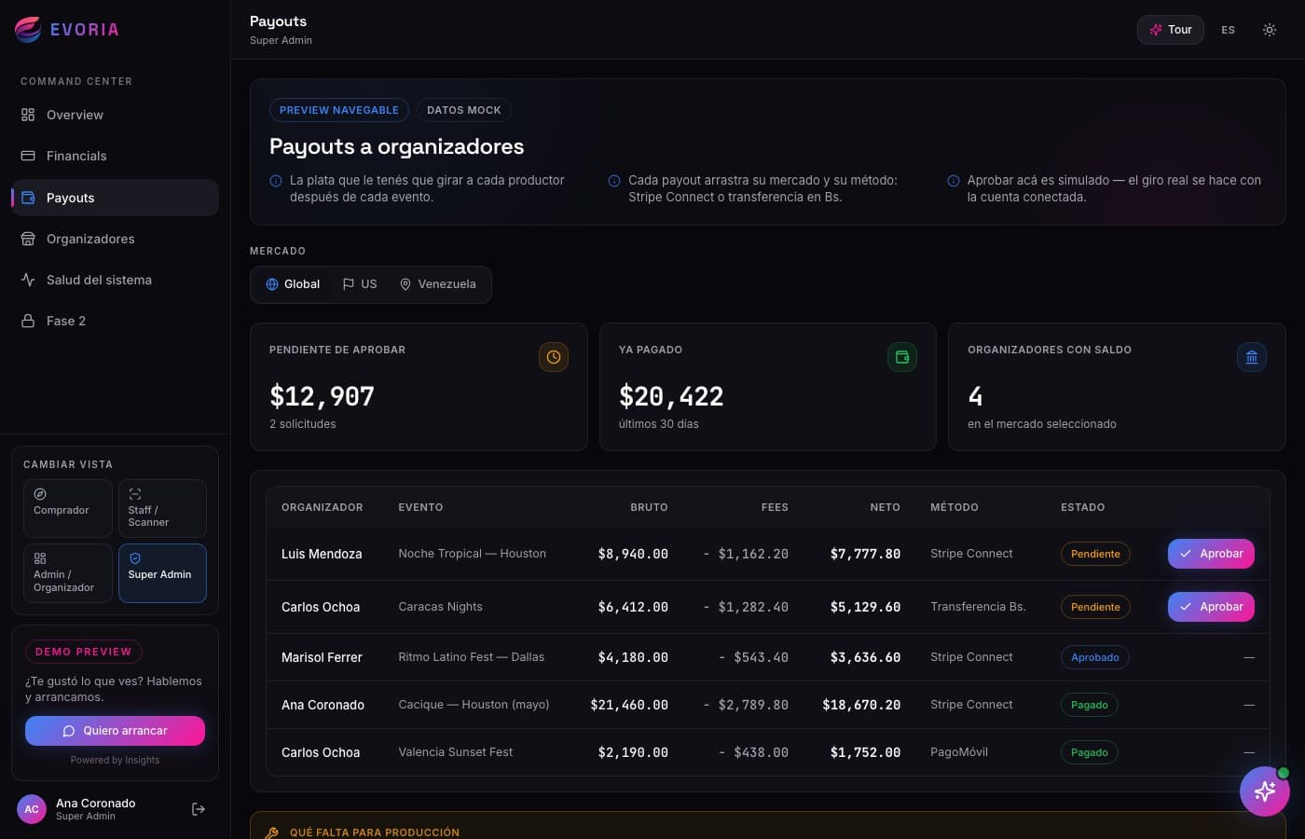Viewport: 1305px width, 839px height.
Task: Select the Global market filter
Action: [x=293, y=284]
